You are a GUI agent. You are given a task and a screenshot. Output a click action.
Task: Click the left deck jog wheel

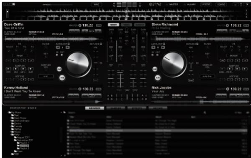tap(78, 63)
